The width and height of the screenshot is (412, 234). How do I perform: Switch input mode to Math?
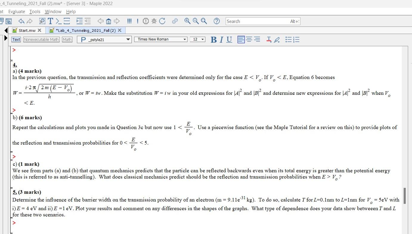67,39
